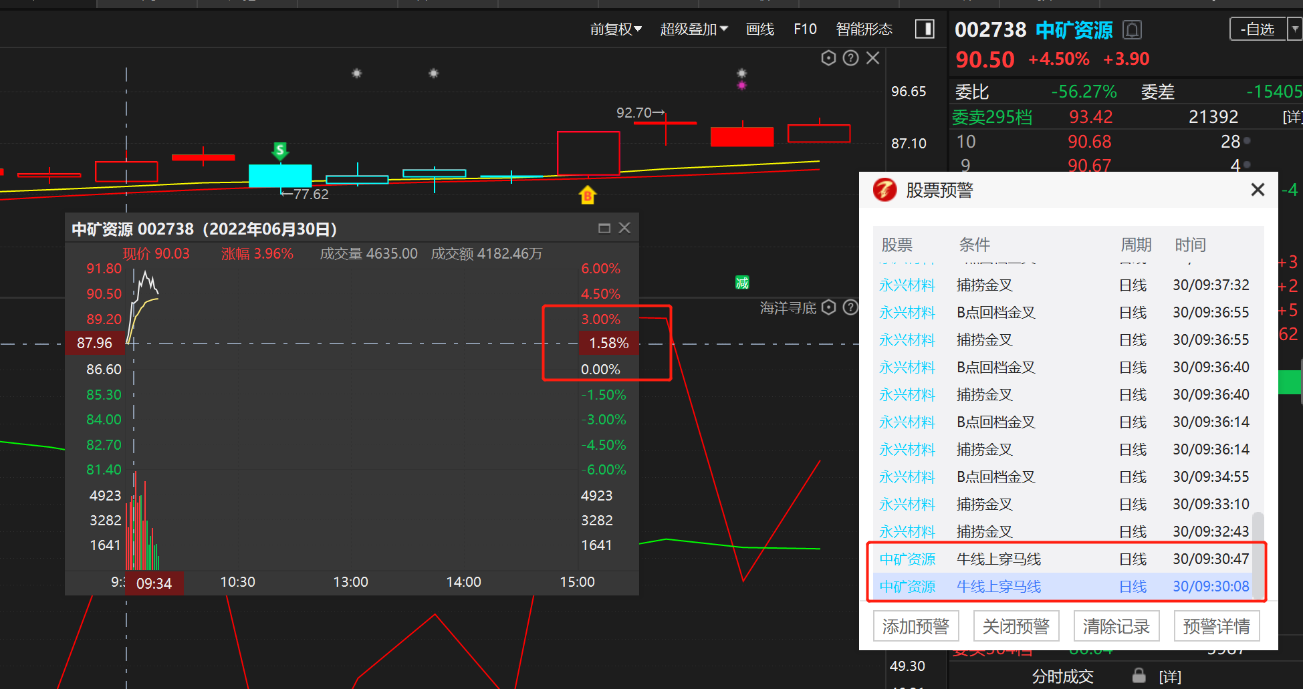The image size is (1303, 689).
Task: Click the 委差 label in quote panel
Action: point(1157,92)
